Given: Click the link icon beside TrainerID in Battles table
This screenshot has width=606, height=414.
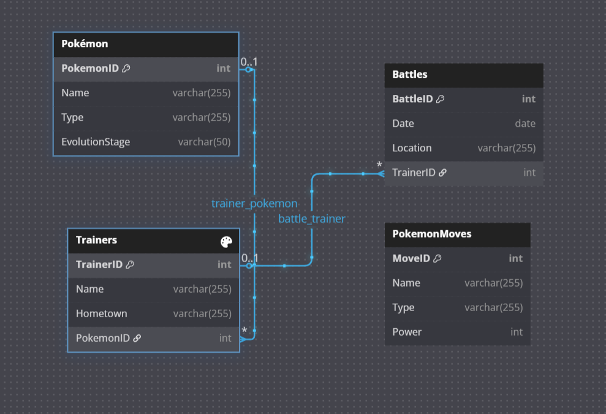Looking at the screenshot, I should tap(442, 173).
